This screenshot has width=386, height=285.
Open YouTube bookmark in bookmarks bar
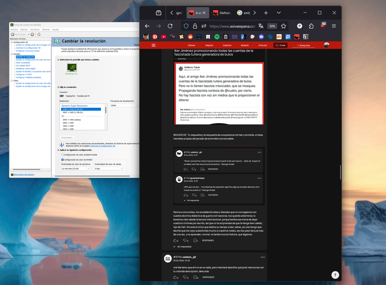tap(164, 37)
